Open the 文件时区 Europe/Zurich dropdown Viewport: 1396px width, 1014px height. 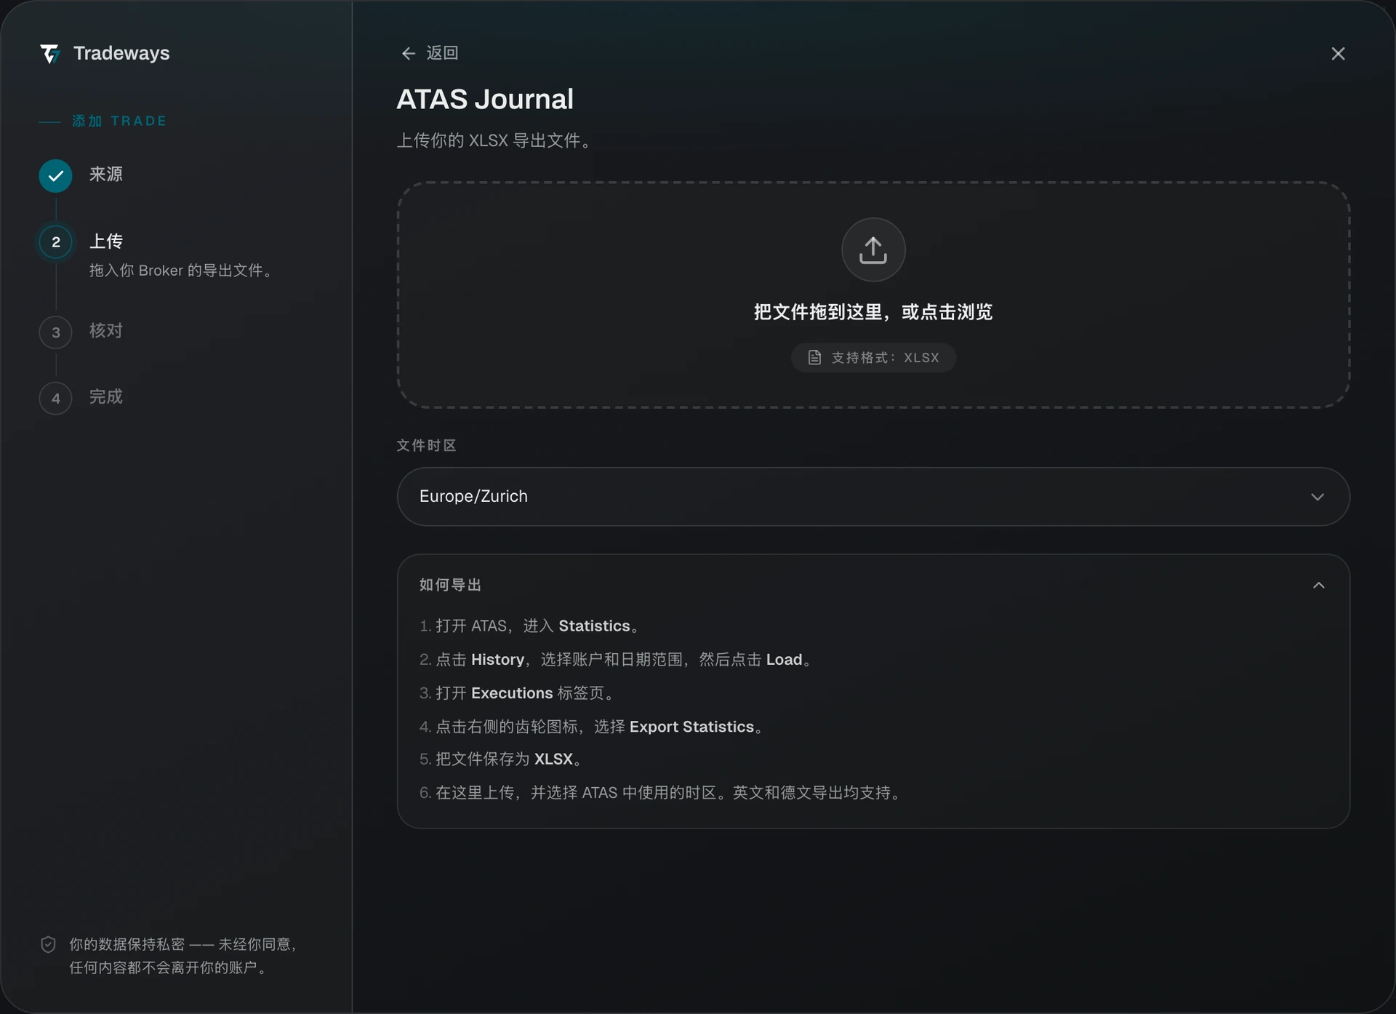[873, 496]
